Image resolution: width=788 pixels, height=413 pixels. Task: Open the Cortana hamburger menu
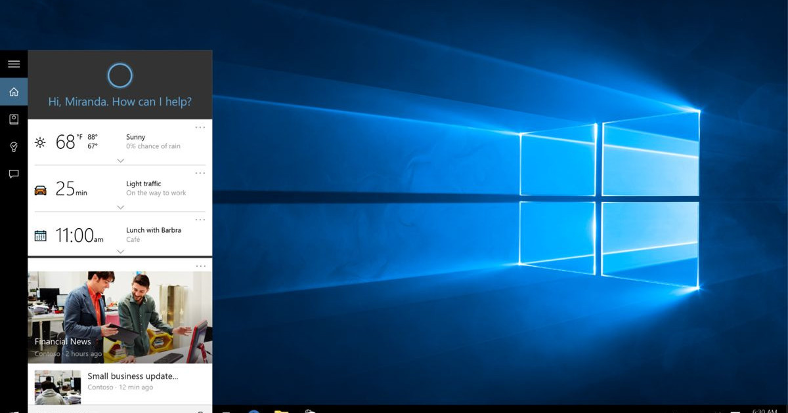(14, 64)
